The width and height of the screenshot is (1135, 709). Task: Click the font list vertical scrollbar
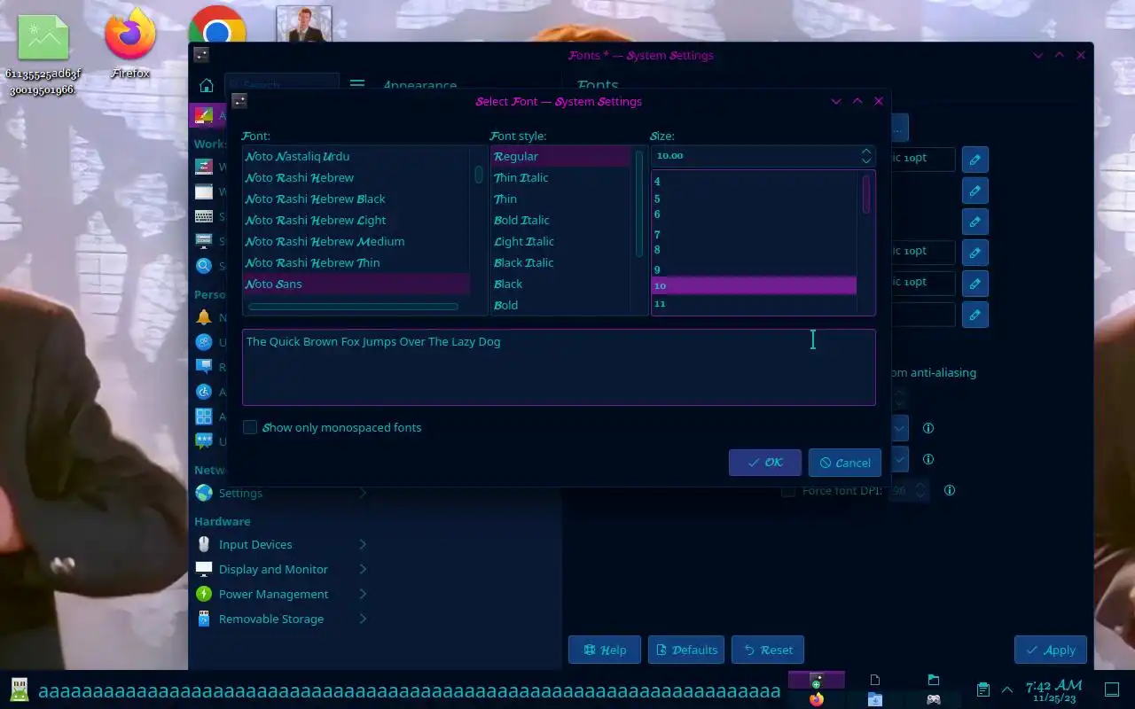pyautogui.click(x=479, y=175)
